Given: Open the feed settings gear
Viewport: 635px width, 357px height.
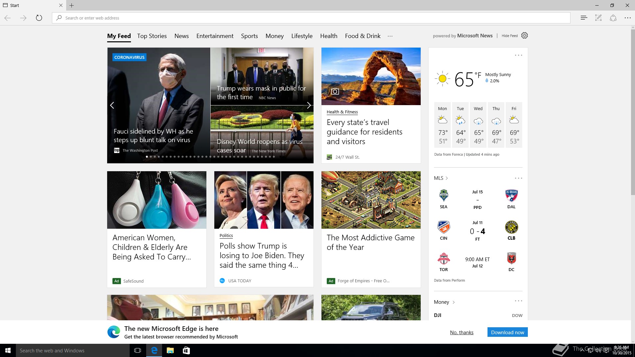Looking at the screenshot, I should pos(525,35).
